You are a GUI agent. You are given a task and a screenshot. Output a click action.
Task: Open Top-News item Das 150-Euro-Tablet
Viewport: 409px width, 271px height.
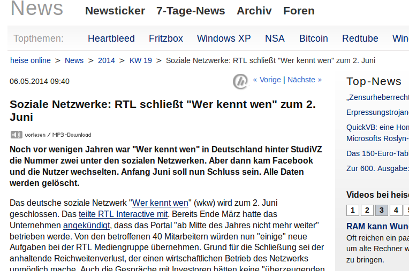[377, 153]
